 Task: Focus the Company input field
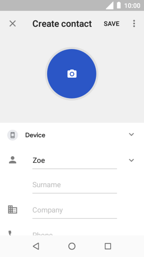point(75,210)
